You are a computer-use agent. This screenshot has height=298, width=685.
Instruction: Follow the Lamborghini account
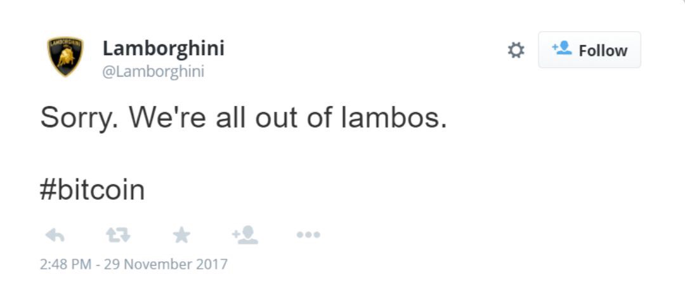coord(589,50)
